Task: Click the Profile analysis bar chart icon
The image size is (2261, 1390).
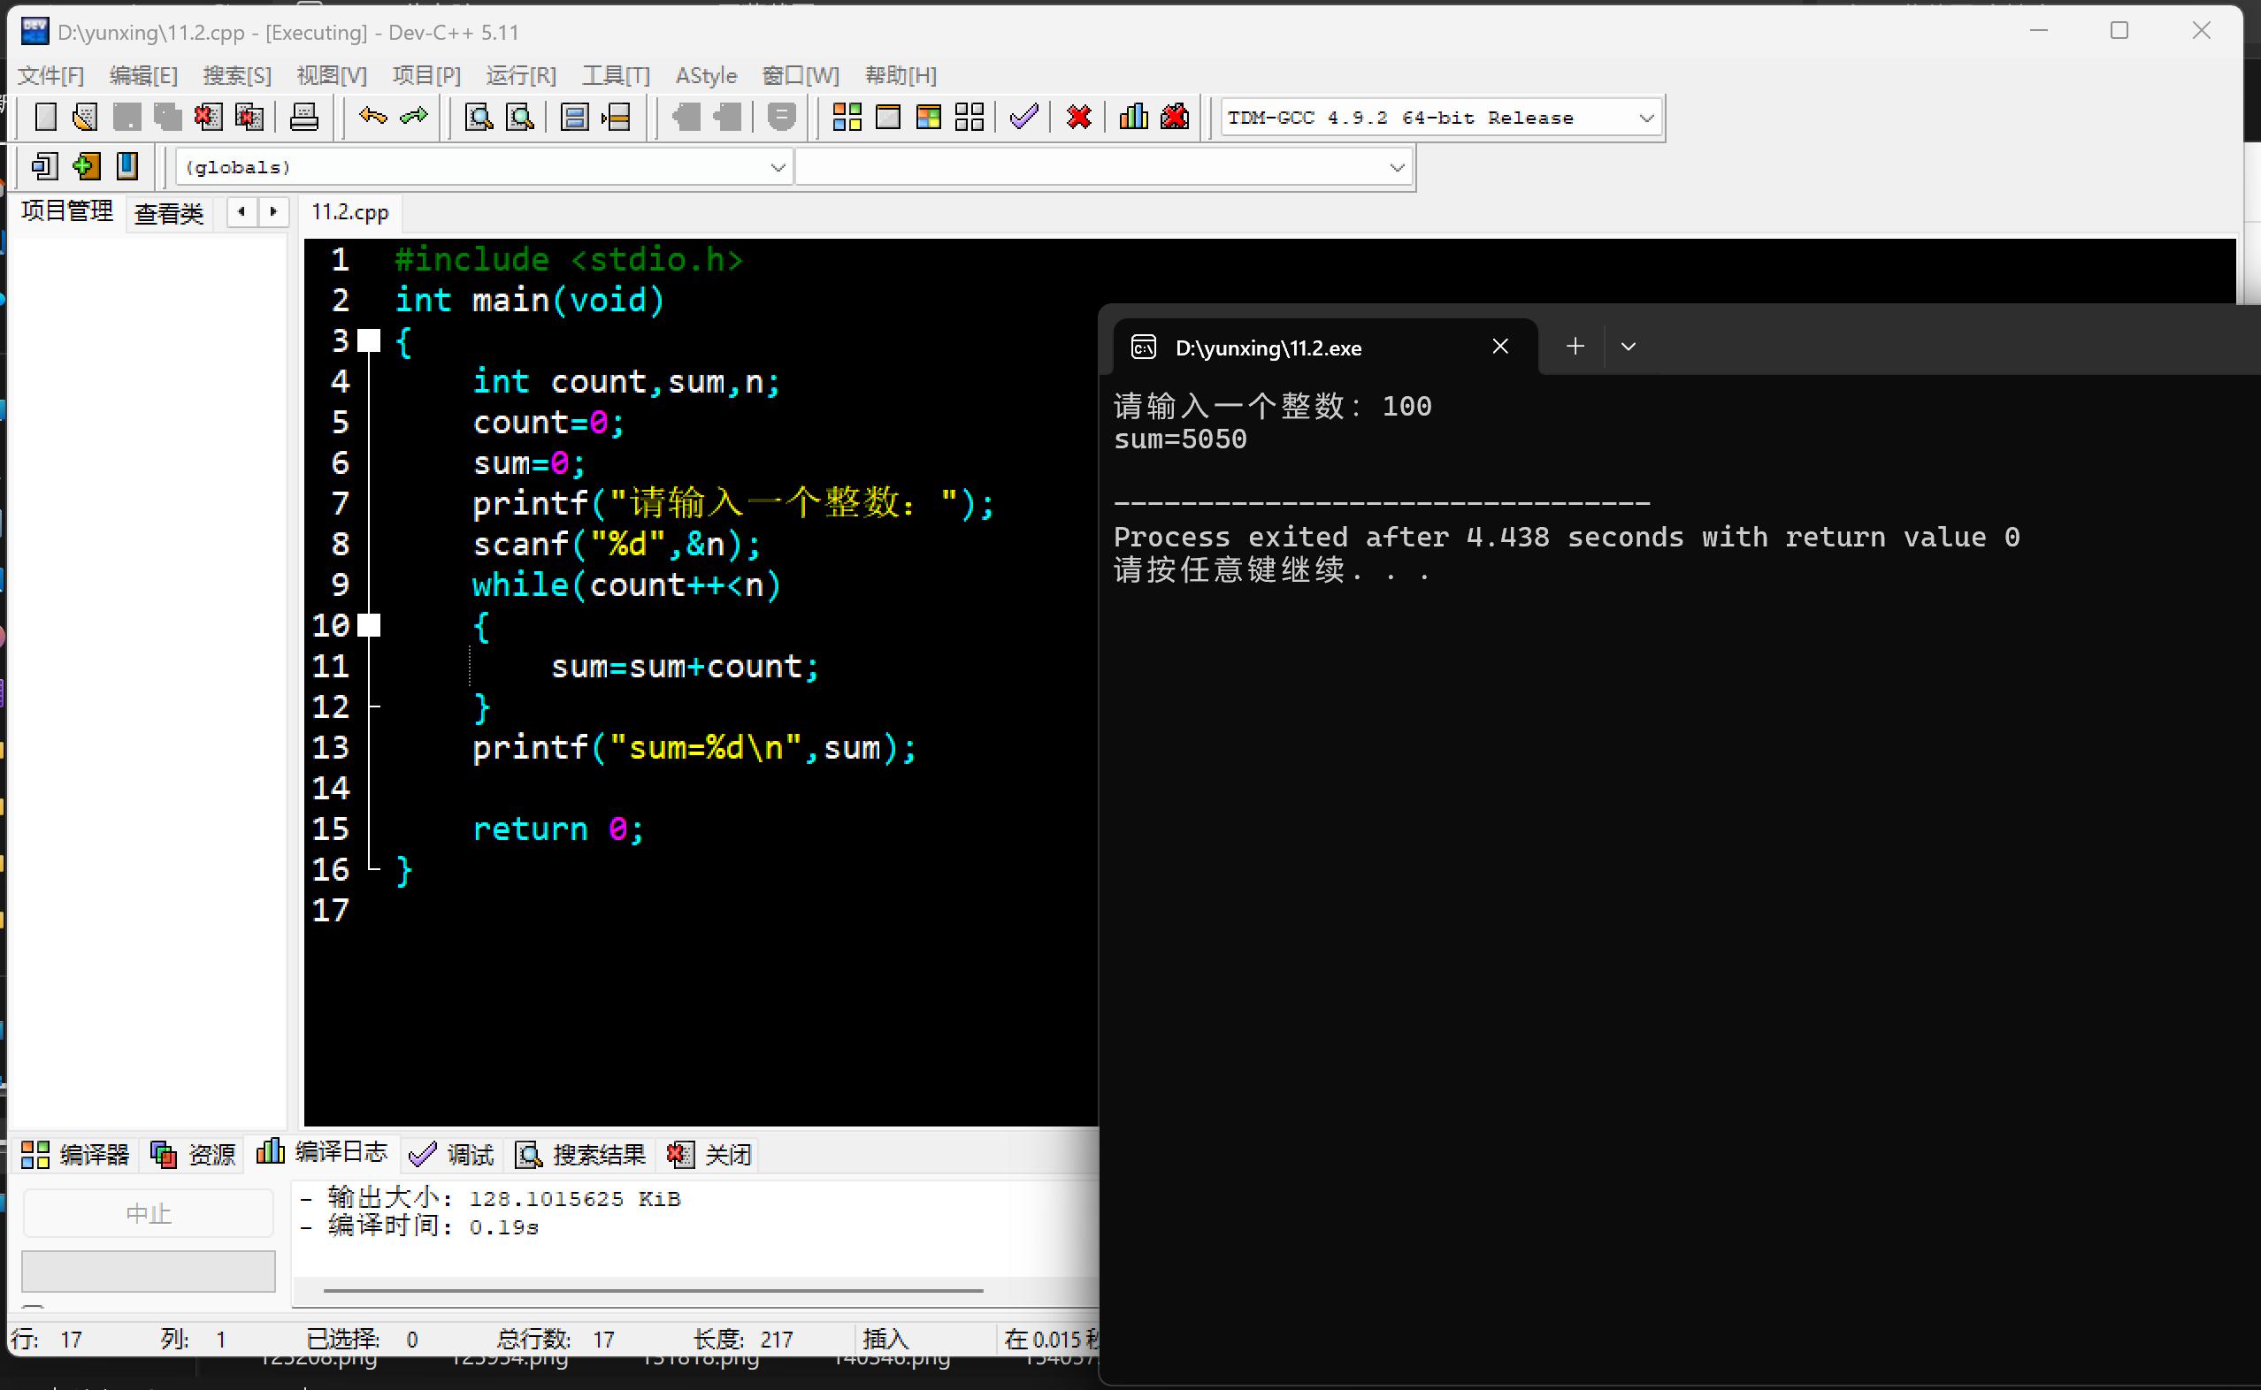Action: tap(1133, 118)
